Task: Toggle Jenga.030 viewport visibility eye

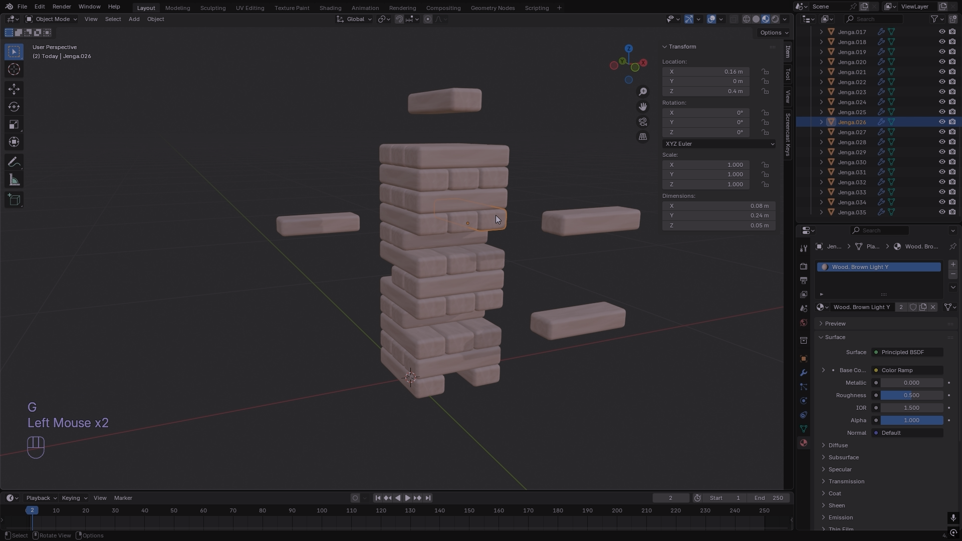Action: [x=942, y=162]
